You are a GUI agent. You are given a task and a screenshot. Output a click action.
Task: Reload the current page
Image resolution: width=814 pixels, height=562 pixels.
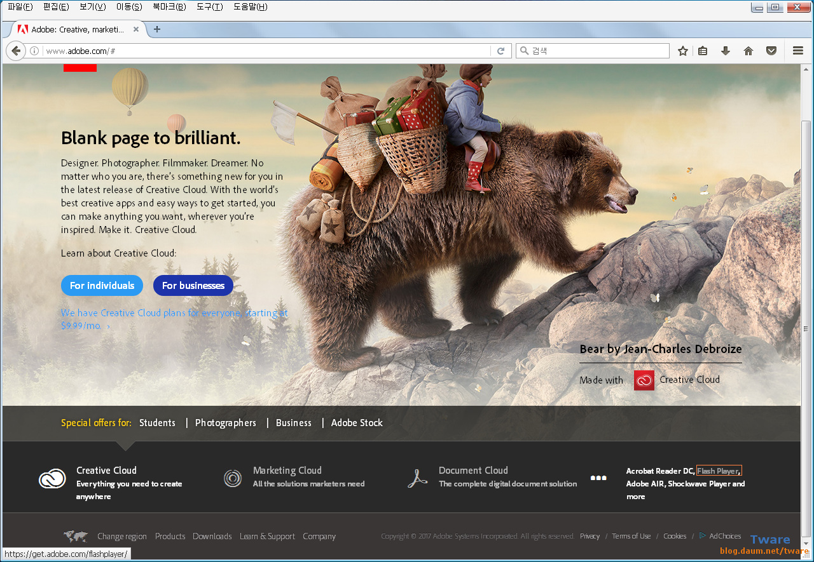click(x=500, y=51)
